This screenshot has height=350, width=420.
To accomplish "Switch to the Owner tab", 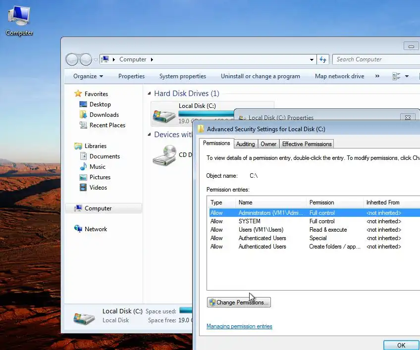I will [268, 144].
